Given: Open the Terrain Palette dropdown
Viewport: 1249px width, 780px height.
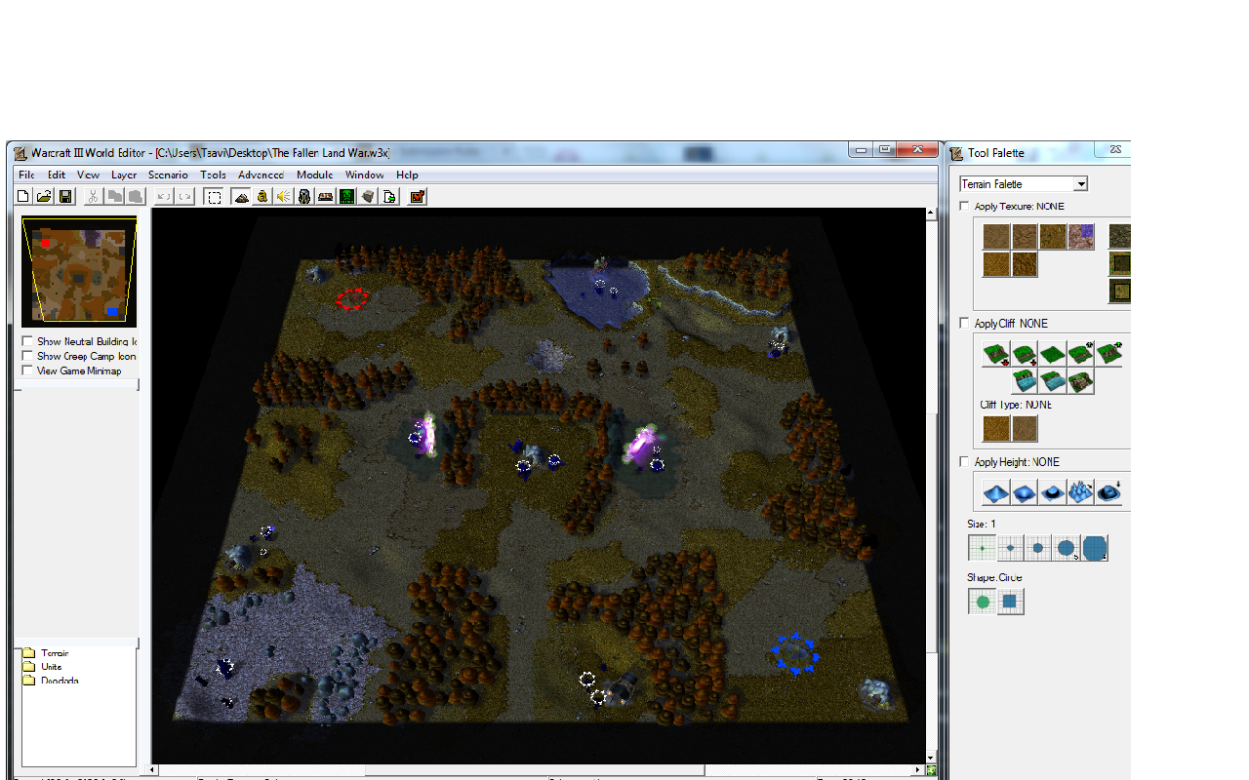Looking at the screenshot, I should coord(1080,184).
